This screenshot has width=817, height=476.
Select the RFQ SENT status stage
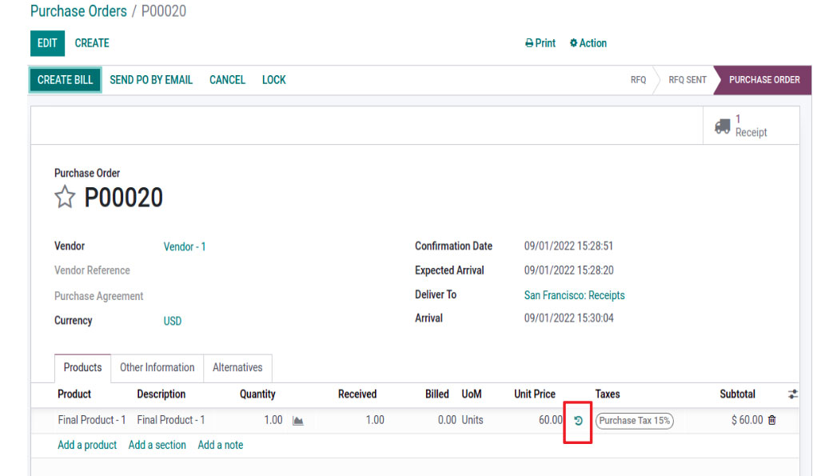tap(687, 80)
